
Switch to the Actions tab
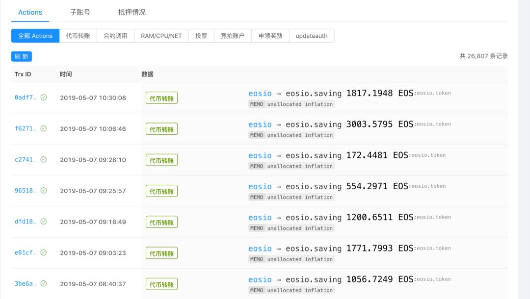30,12
